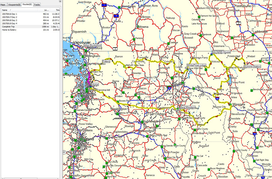Image resolution: width=272 pixels, height=179 pixels.
Task: Switch to the Maps tab
Action: (3, 5)
